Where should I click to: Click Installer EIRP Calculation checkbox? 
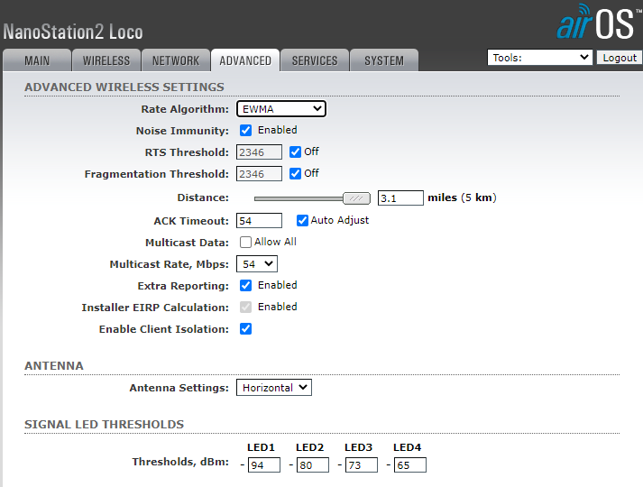coord(245,307)
